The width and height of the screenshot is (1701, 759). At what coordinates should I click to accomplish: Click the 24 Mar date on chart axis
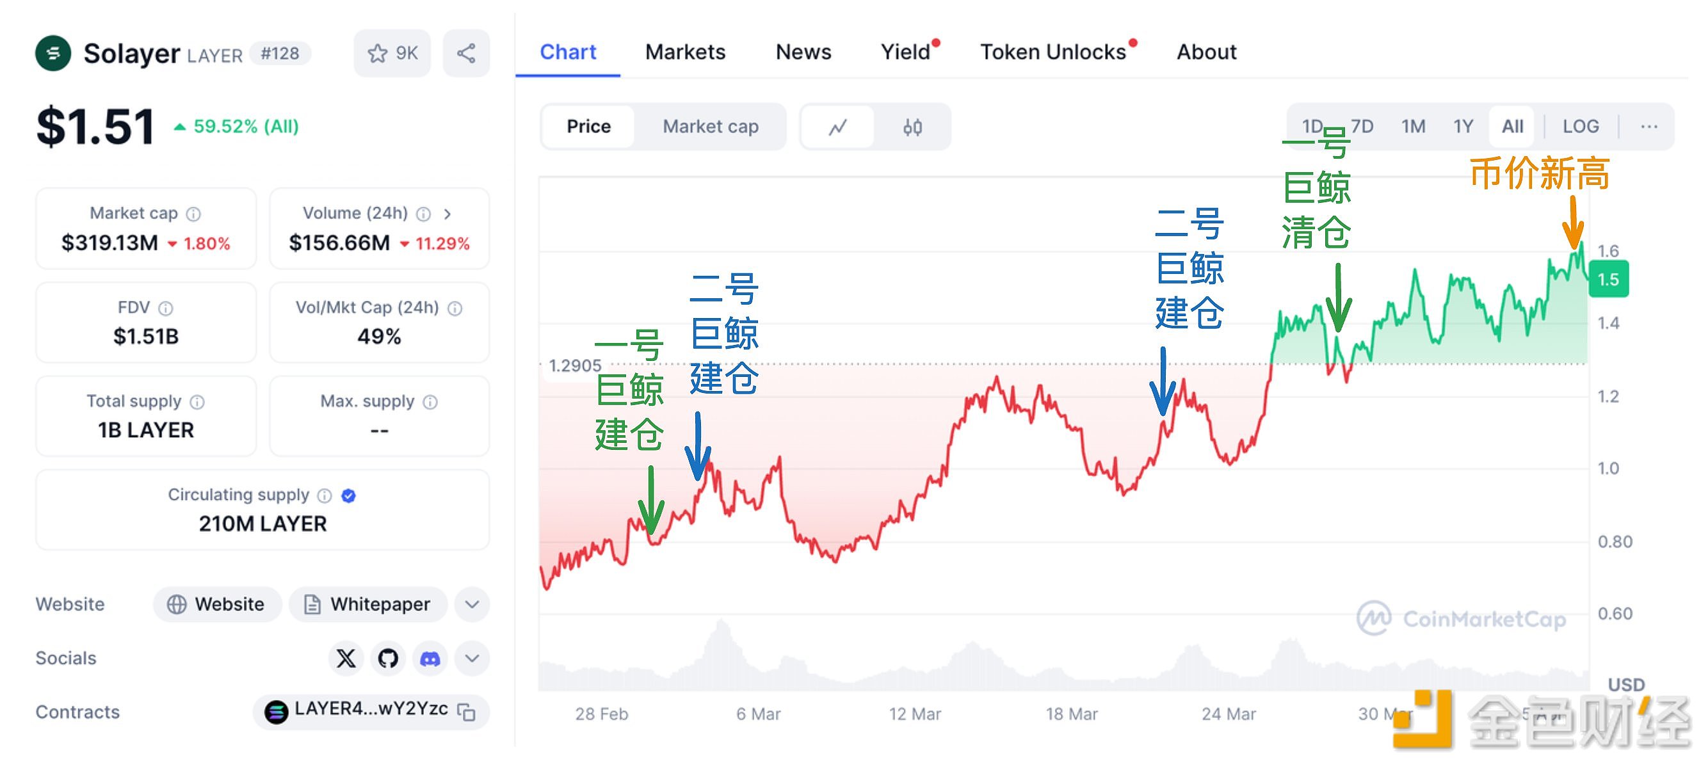1229,714
